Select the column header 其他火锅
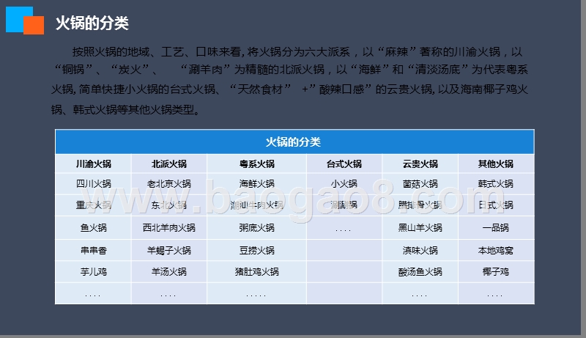 click(x=496, y=164)
